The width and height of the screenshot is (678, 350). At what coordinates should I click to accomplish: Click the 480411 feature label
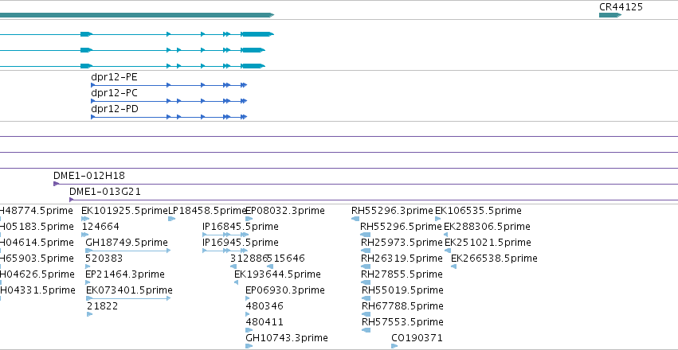click(265, 322)
